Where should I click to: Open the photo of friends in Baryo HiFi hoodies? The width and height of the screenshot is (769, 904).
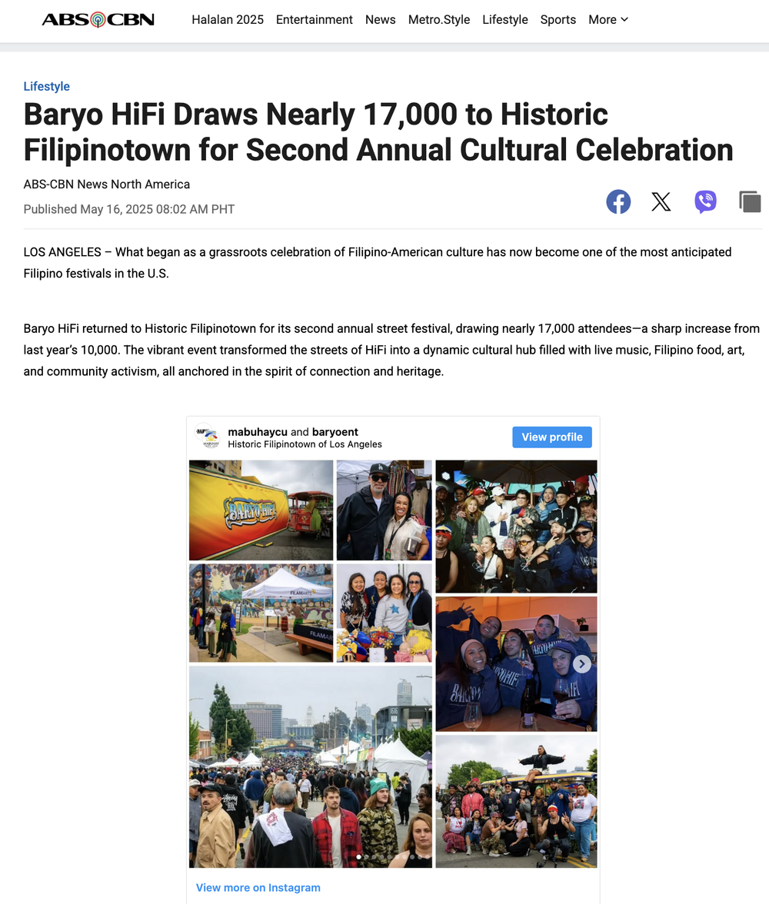(516, 664)
